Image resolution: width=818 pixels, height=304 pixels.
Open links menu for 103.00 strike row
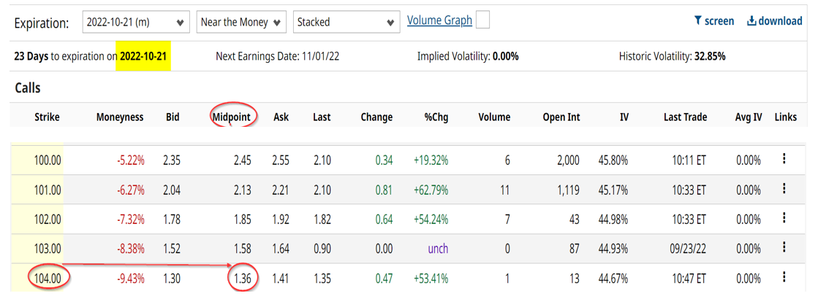tap(784, 248)
